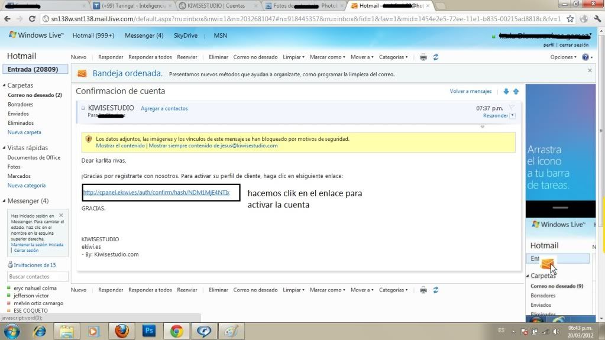Click Invitaciones de 15 link
Image resolution: width=605 pixels, height=340 pixels.
tap(35, 265)
